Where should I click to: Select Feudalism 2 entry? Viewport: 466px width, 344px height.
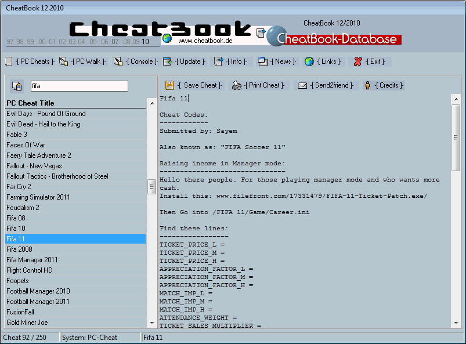click(75, 208)
